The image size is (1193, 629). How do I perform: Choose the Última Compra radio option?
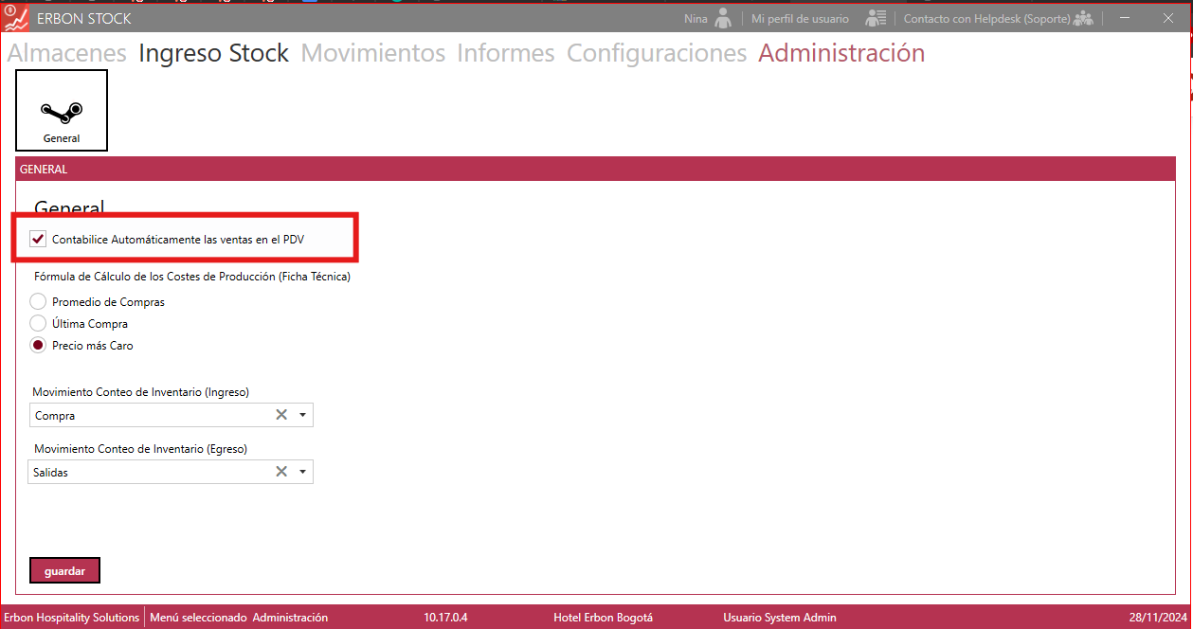point(38,324)
